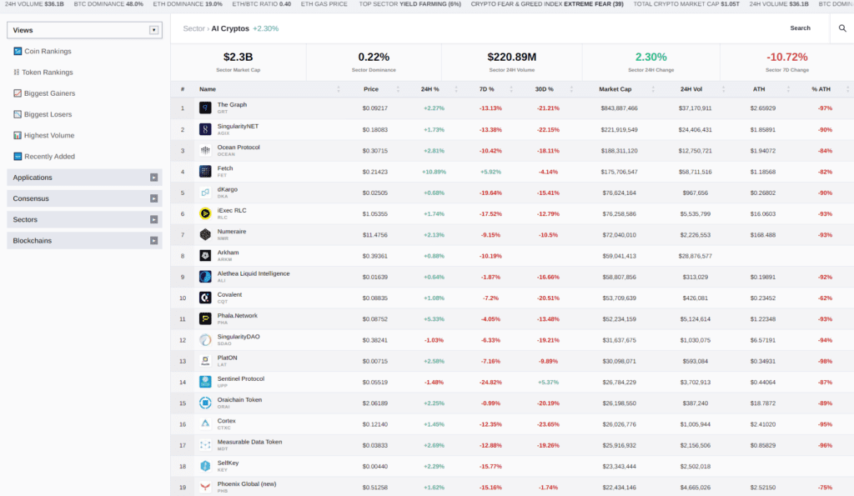Open SingularityNET coin page
854x496 pixels.
pos(238,126)
